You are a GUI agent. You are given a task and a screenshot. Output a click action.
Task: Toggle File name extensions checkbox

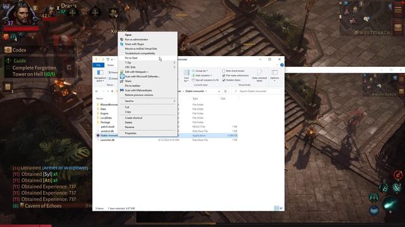pos(223,76)
